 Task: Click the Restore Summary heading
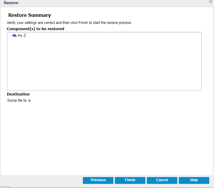(x=30, y=15)
